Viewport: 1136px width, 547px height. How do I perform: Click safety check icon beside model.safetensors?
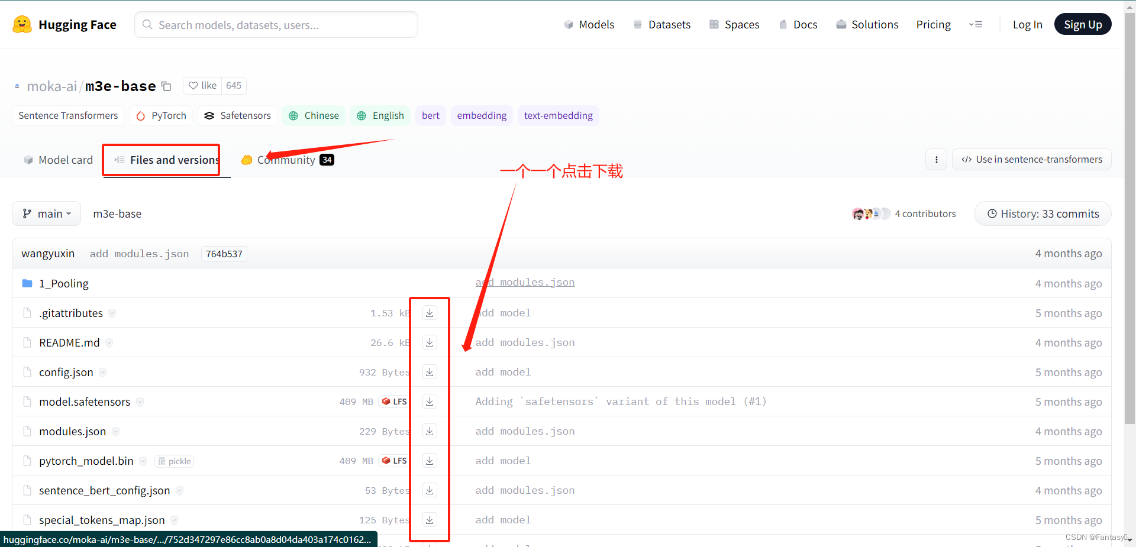pyautogui.click(x=140, y=402)
